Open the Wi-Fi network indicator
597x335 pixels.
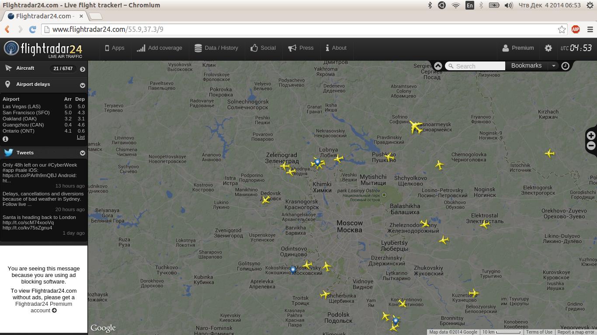pyautogui.click(x=456, y=5)
